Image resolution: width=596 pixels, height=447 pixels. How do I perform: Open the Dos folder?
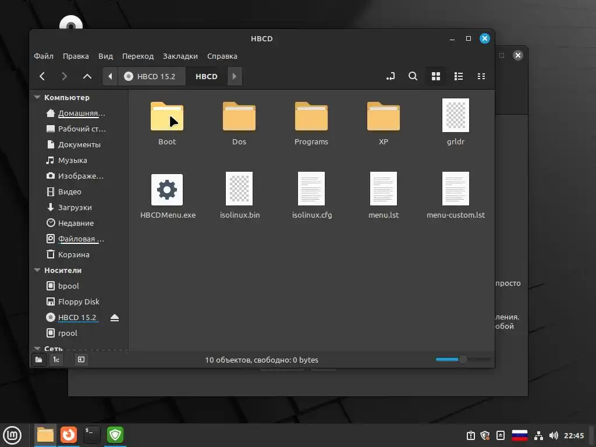(x=239, y=116)
